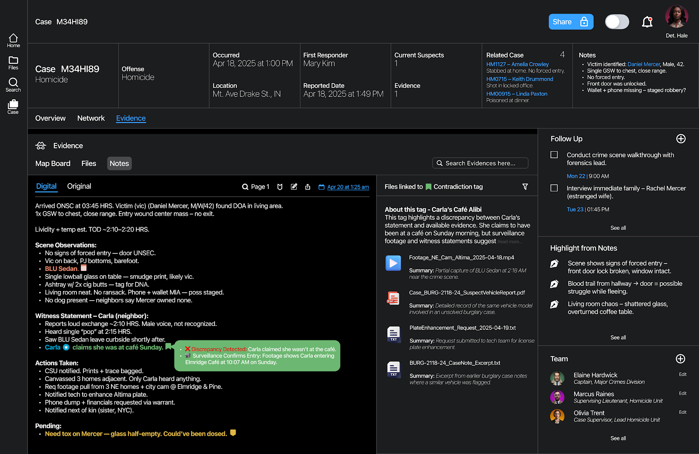This screenshot has width=699, height=454.
Task: Open BURG-2118-24_CaseNote_Excerpt TXT icon
Action: (394, 369)
